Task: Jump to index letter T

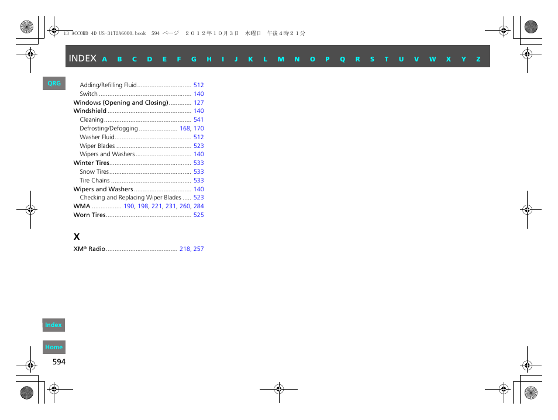Action: (x=387, y=59)
